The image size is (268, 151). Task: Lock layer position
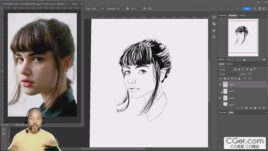[x=232, y=79]
